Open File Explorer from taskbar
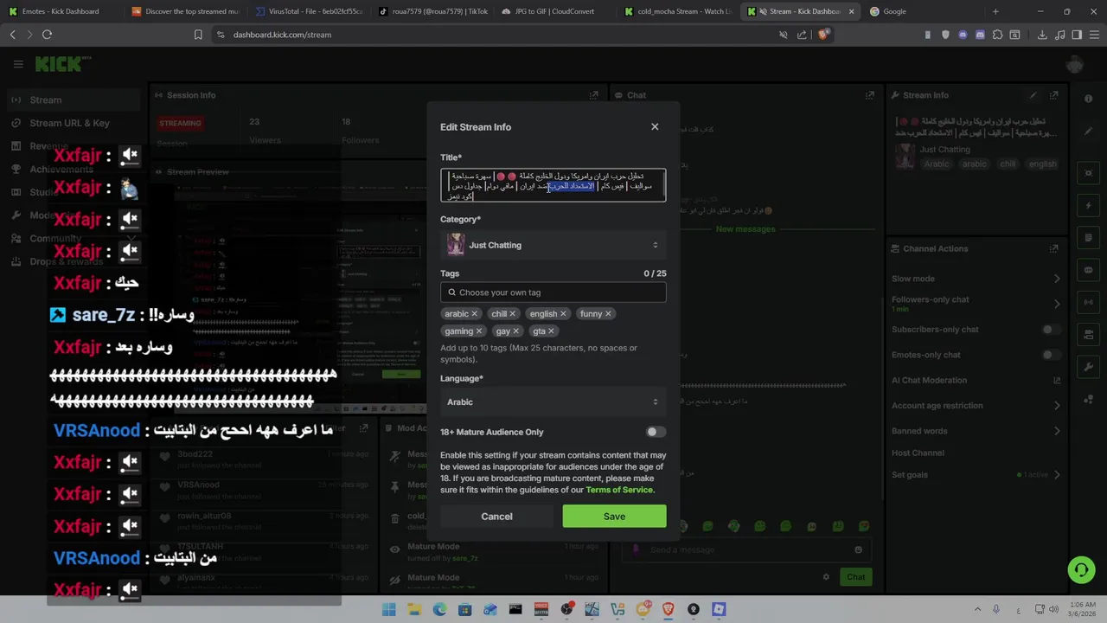The height and width of the screenshot is (623, 1107). click(414, 609)
